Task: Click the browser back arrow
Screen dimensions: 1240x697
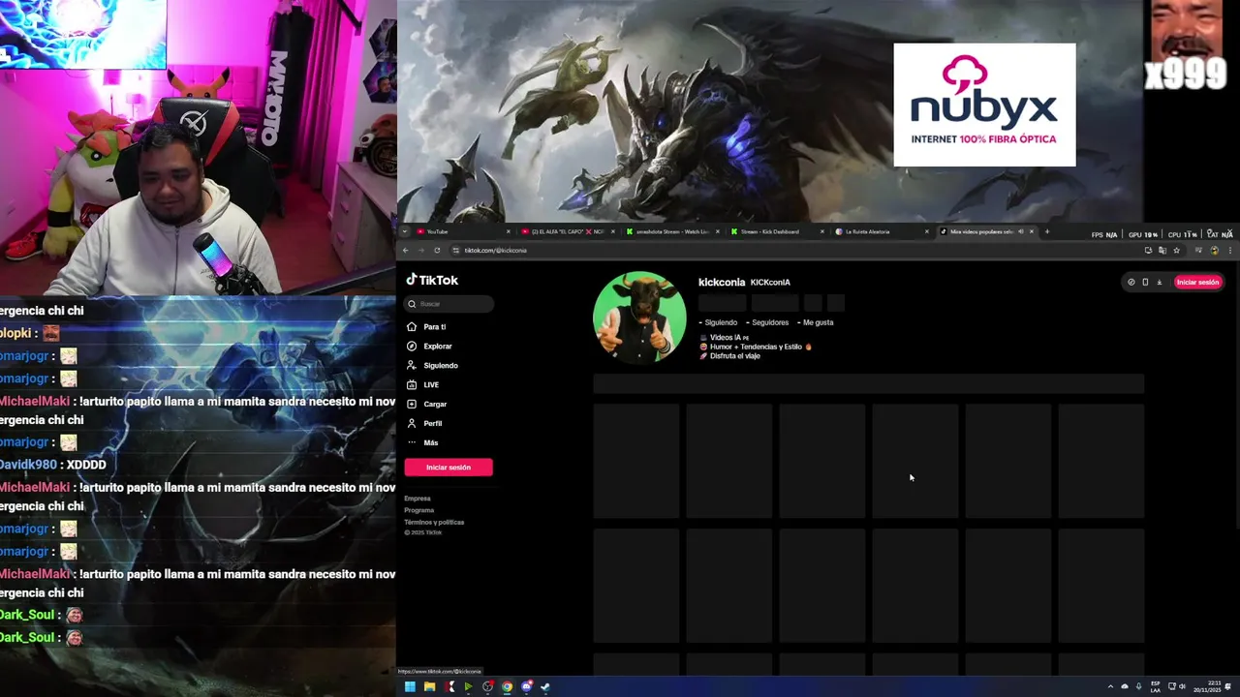Action: [x=406, y=251]
